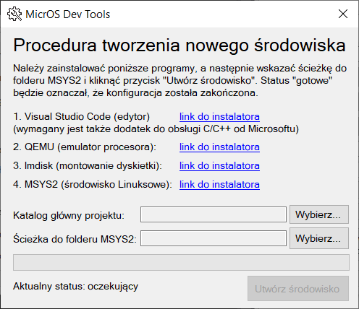359x309 pixels.
Task: Click '4. MSYS2 (środowisko Linuksowe):' label
Action: tap(93, 185)
